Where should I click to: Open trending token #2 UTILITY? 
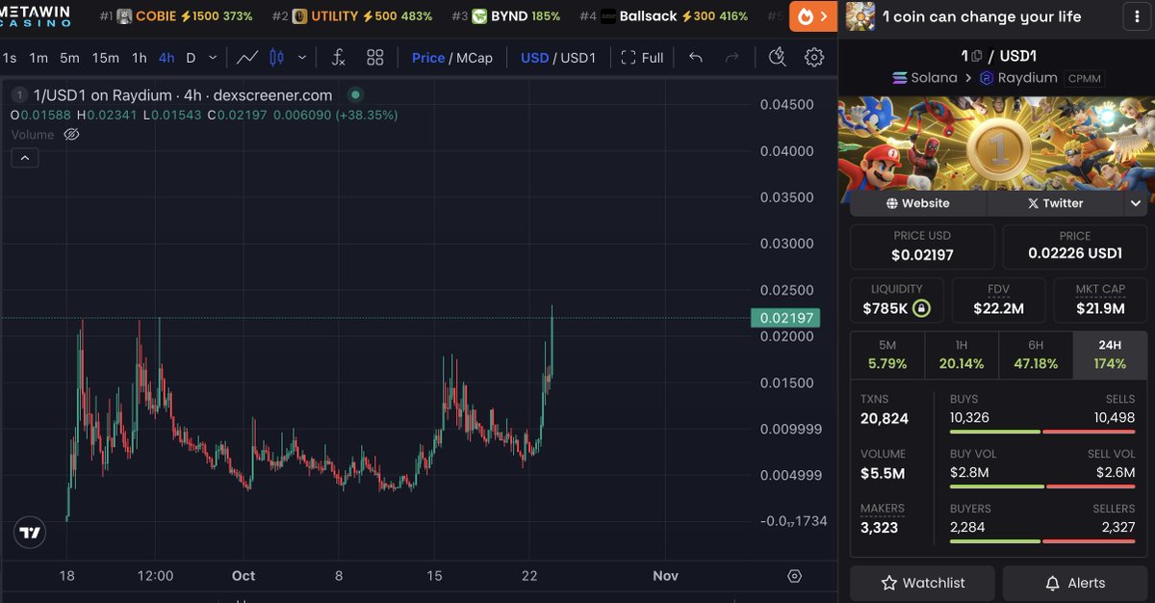pos(352,16)
